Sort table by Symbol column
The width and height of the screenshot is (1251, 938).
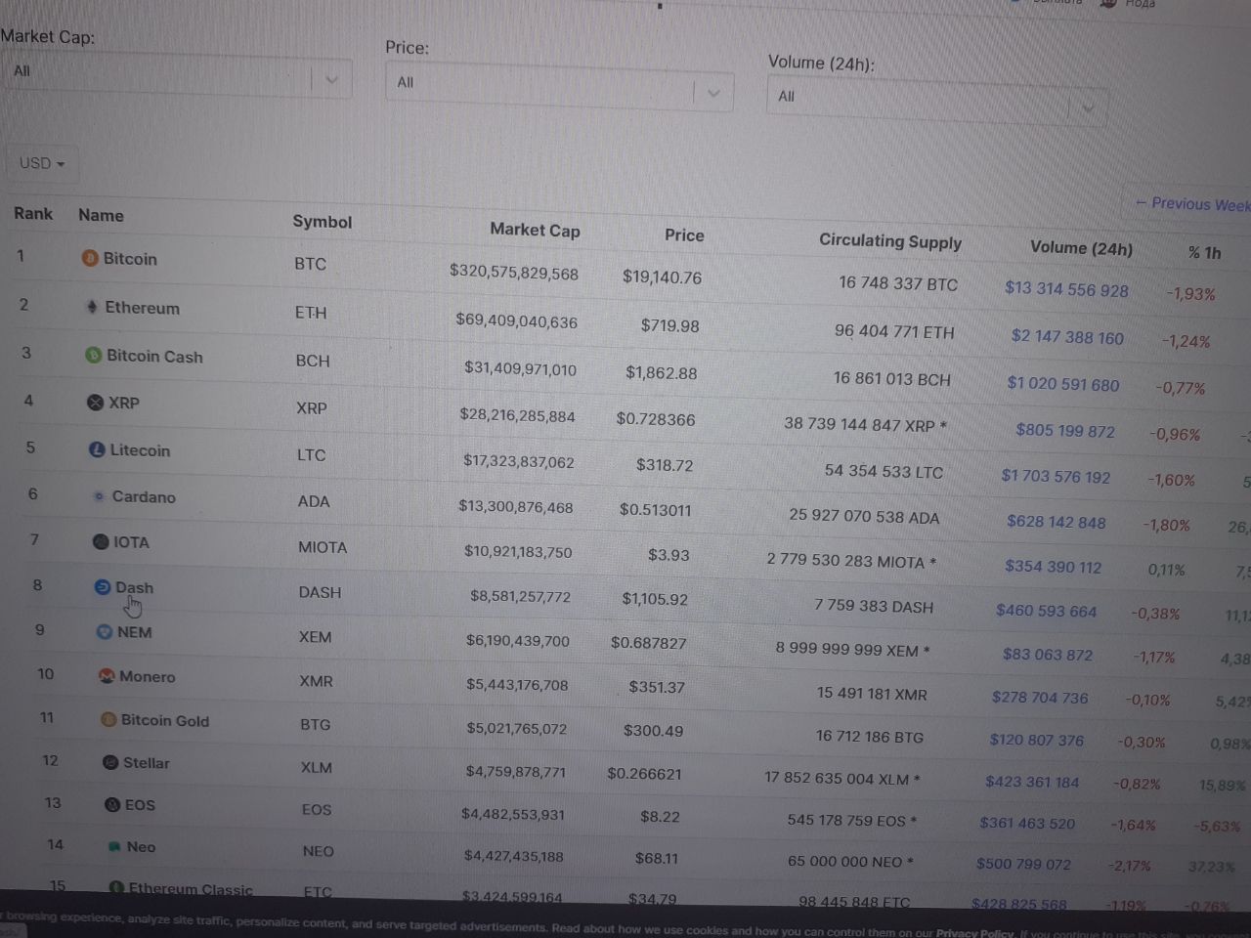[x=322, y=222]
